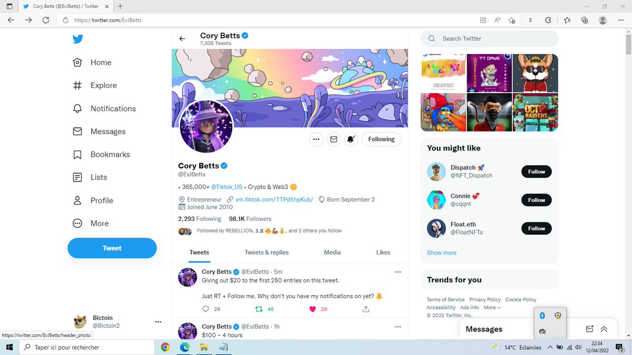Image resolution: width=632 pixels, height=355 pixels.
Task: Open File Explorer from the taskbar
Action: pos(203,347)
